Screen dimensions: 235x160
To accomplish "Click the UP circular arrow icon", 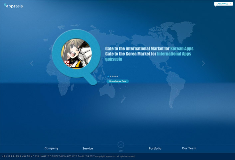I will coord(121,145).
